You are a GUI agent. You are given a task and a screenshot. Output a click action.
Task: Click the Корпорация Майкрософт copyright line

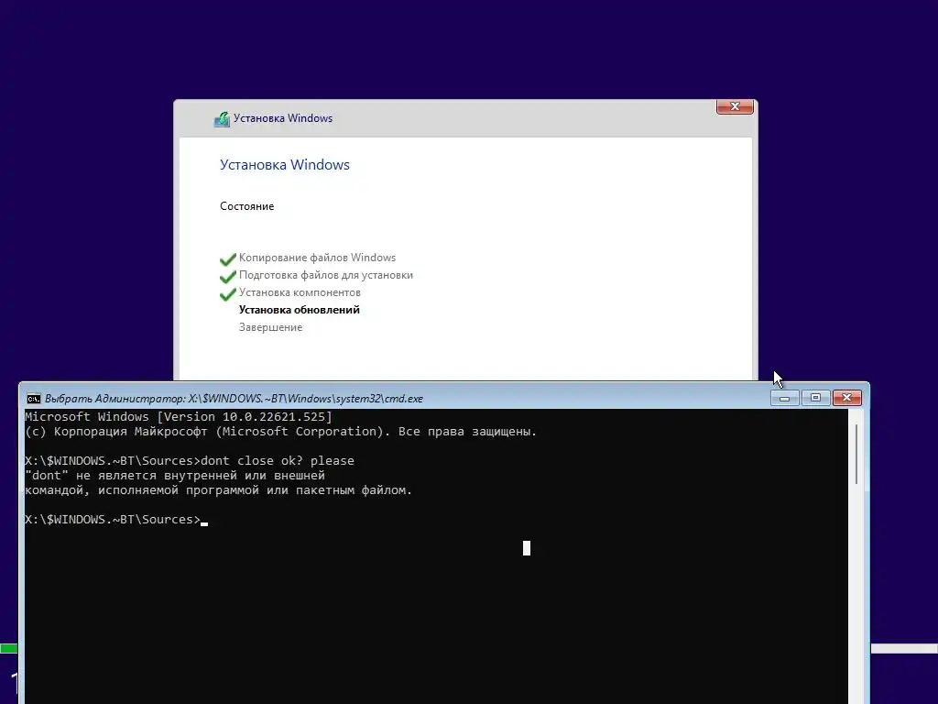tap(281, 432)
